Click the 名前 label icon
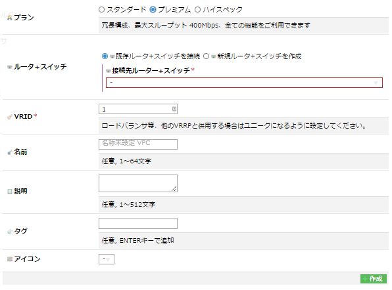 (x=10, y=152)
